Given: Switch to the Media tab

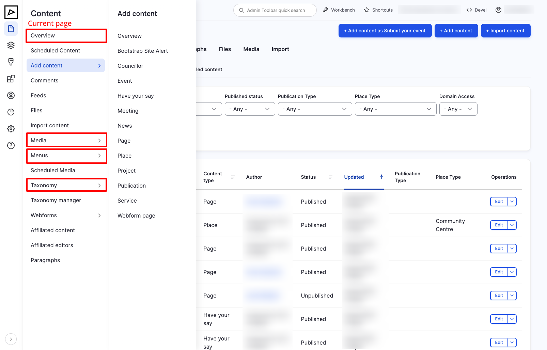Looking at the screenshot, I should click(251, 49).
